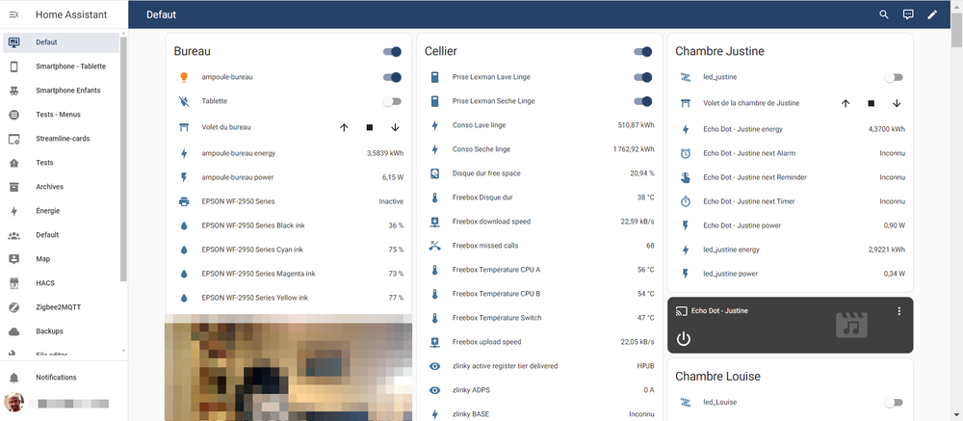
Task: Select Énergie in the sidebar
Action: pyautogui.click(x=48, y=211)
